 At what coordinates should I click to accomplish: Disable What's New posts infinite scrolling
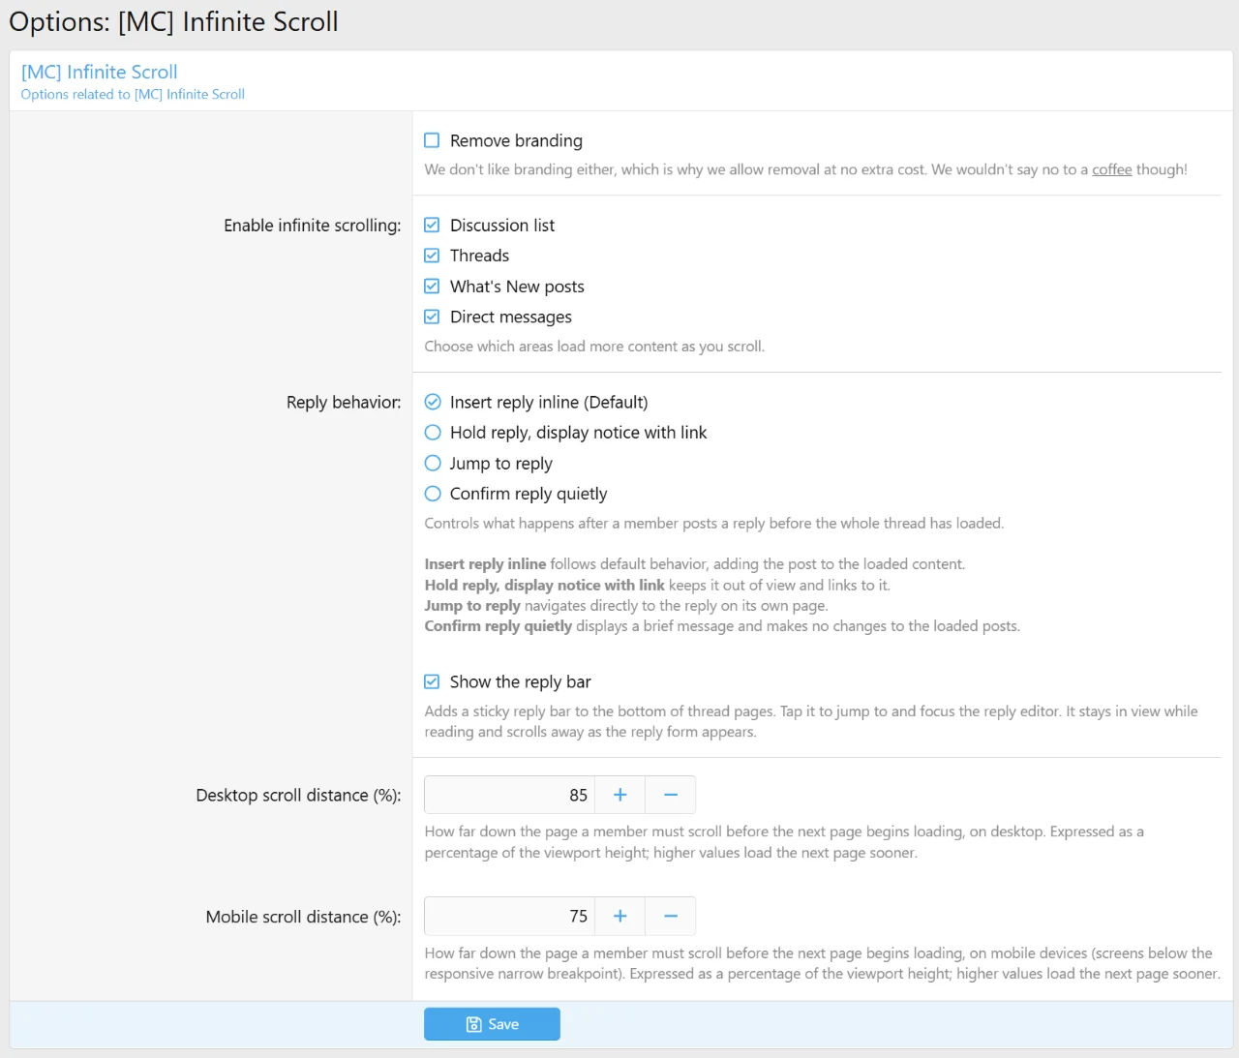tap(432, 287)
